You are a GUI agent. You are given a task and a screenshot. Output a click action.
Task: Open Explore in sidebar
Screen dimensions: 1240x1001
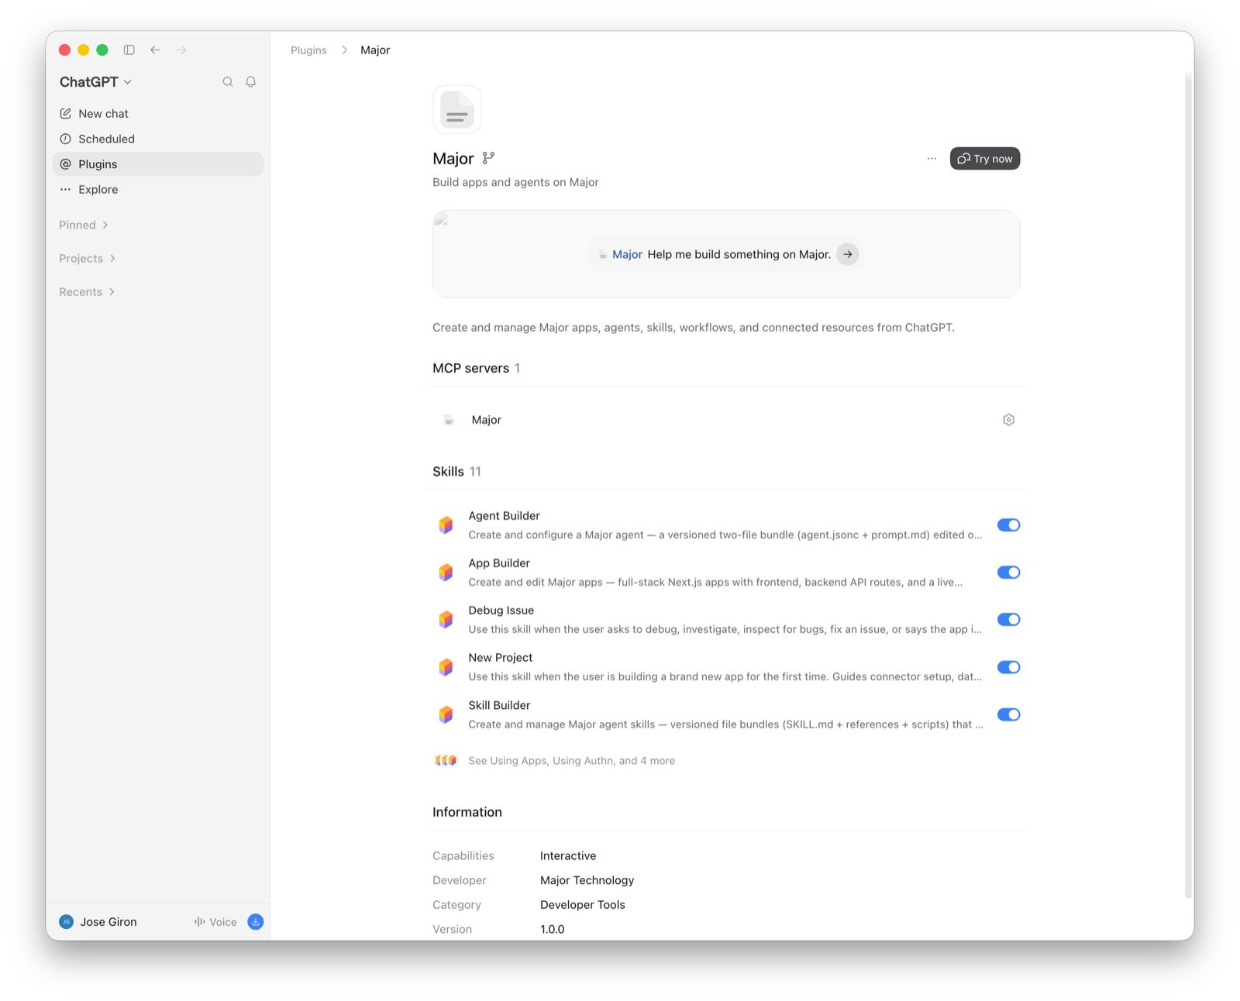158,189
